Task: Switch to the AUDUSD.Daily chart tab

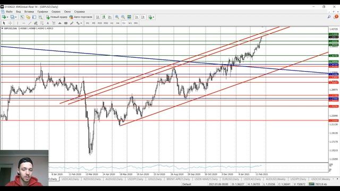Action: pos(114,179)
